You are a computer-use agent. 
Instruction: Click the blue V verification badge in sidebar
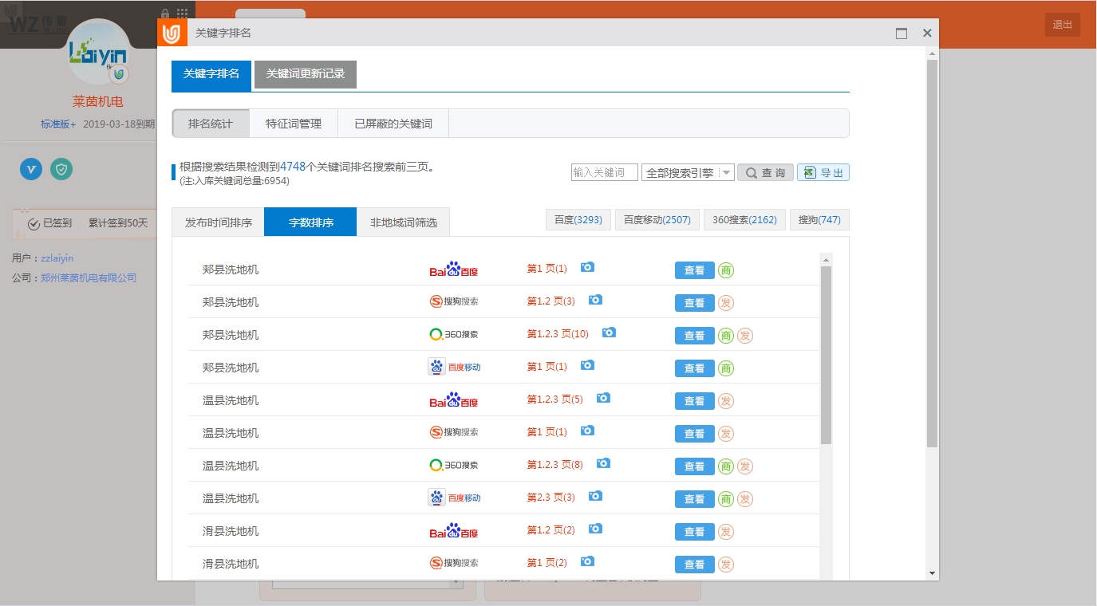tap(31, 169)
